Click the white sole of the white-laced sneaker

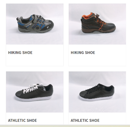[x=33, y=99]
